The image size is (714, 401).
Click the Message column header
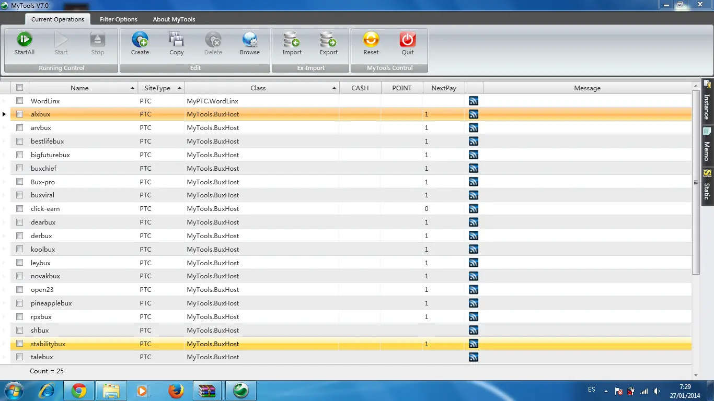tap(587, 88)
